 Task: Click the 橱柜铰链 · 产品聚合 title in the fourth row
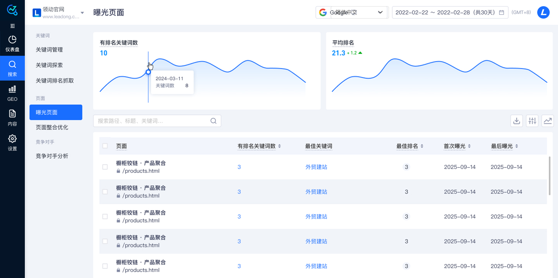[x=141, y=237]
